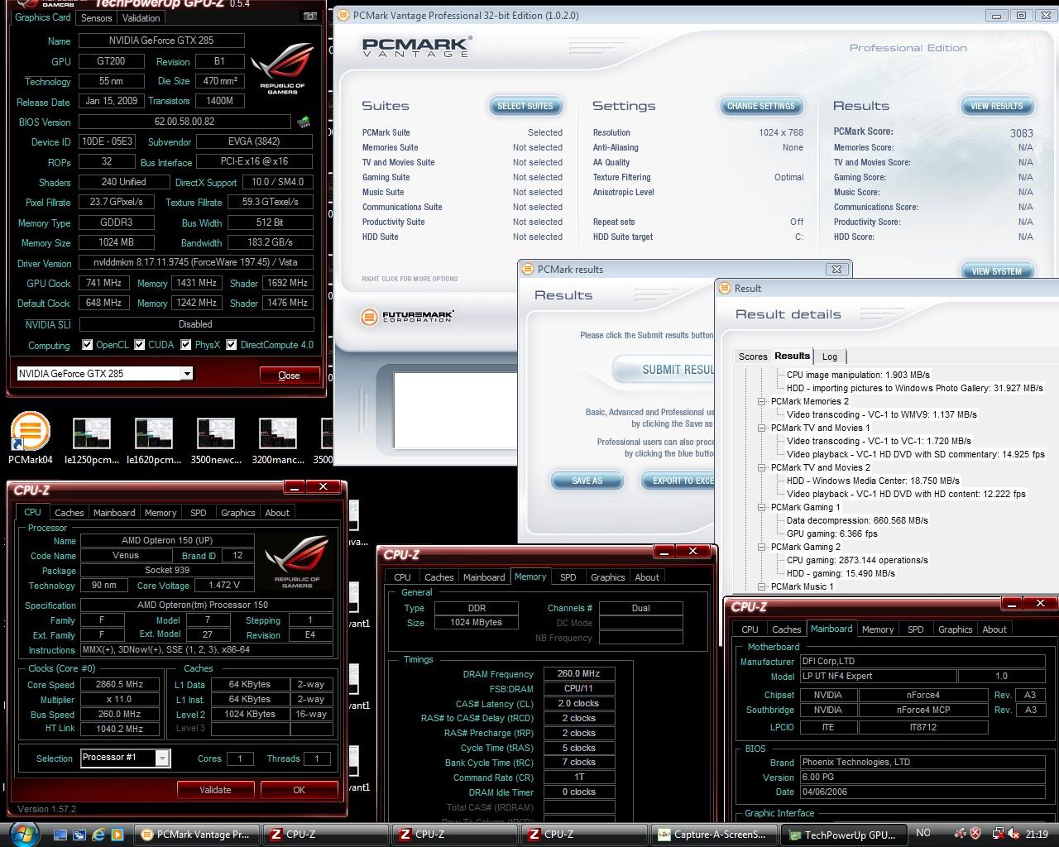Collapse the PCMark TV and Movies 1 node
The image size is (1059, 847).
tap(762, 428)
